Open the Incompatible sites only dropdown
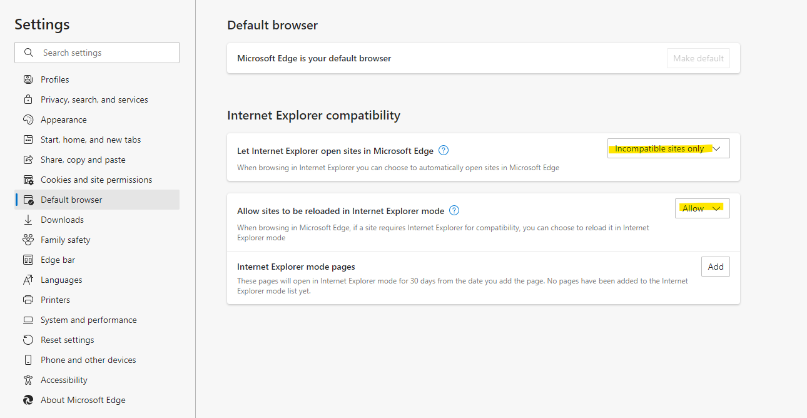Viewport: 807px width, 418px height. click(668, 148)
